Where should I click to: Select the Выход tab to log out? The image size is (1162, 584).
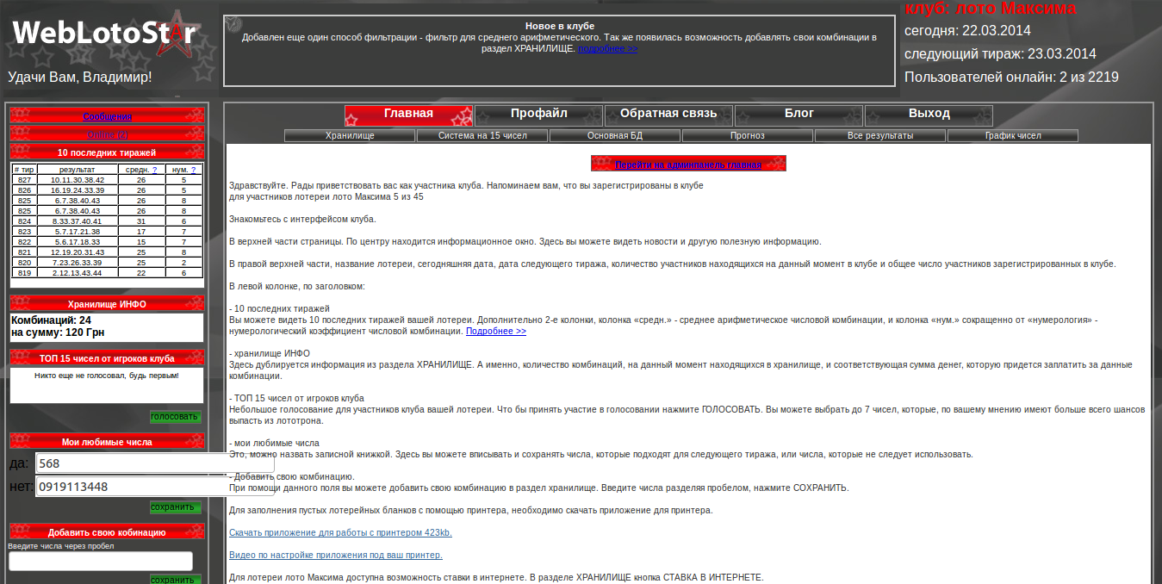click(929, 115)
